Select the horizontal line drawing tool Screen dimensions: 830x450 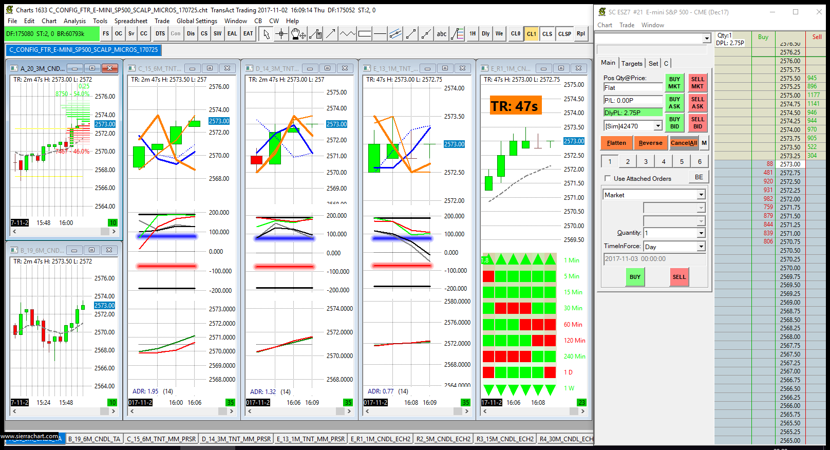(380, 34)
